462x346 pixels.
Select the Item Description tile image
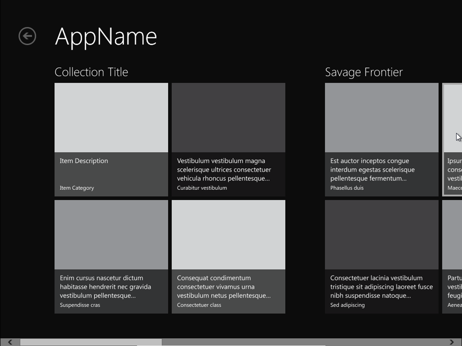111,118
